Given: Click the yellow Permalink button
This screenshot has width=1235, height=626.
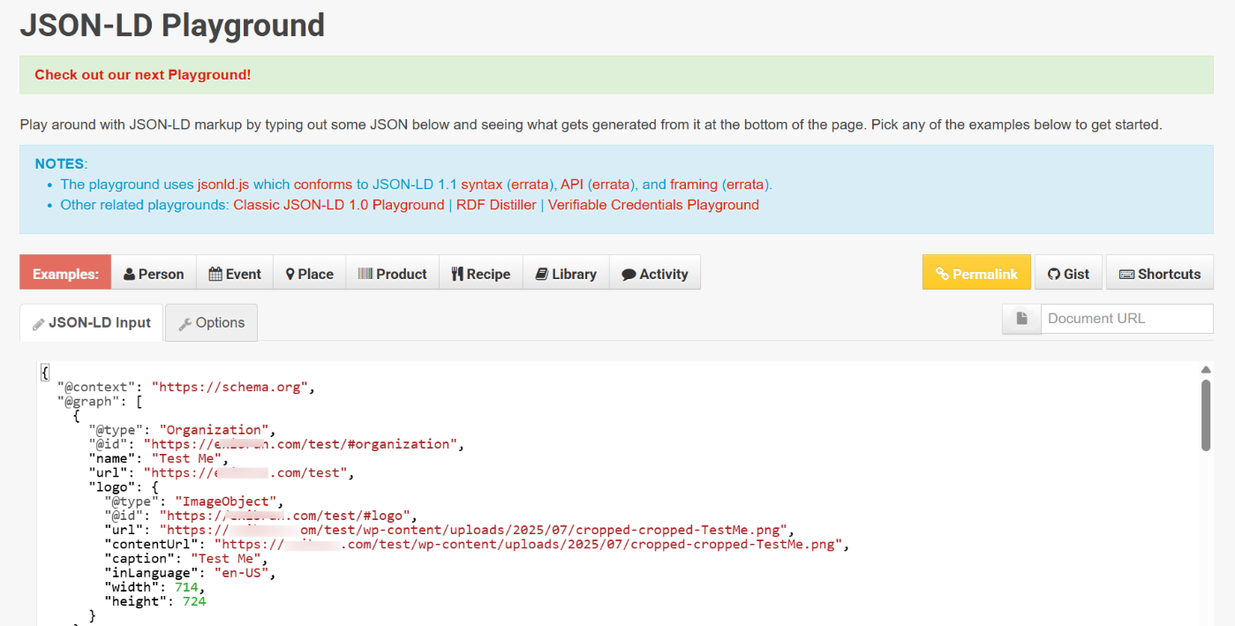Looking at the screenshot, I should 976,274.
